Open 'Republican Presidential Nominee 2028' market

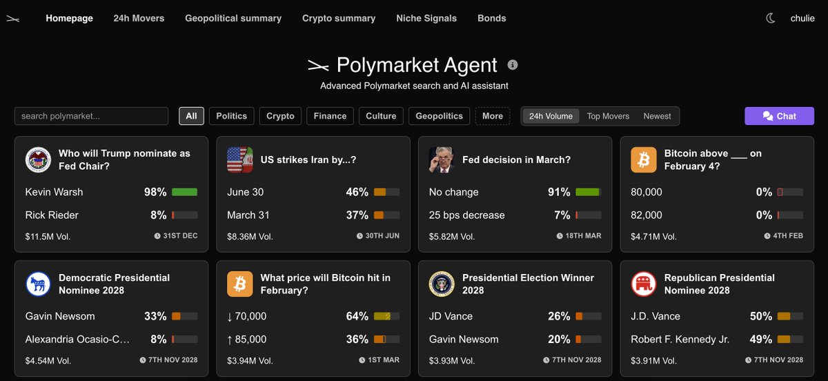click(x=720, y=284)
